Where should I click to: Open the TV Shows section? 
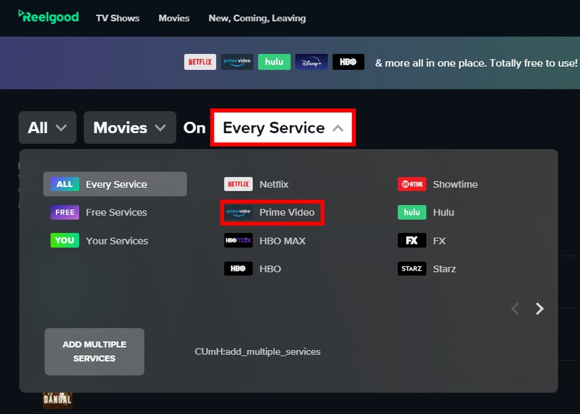117,18
